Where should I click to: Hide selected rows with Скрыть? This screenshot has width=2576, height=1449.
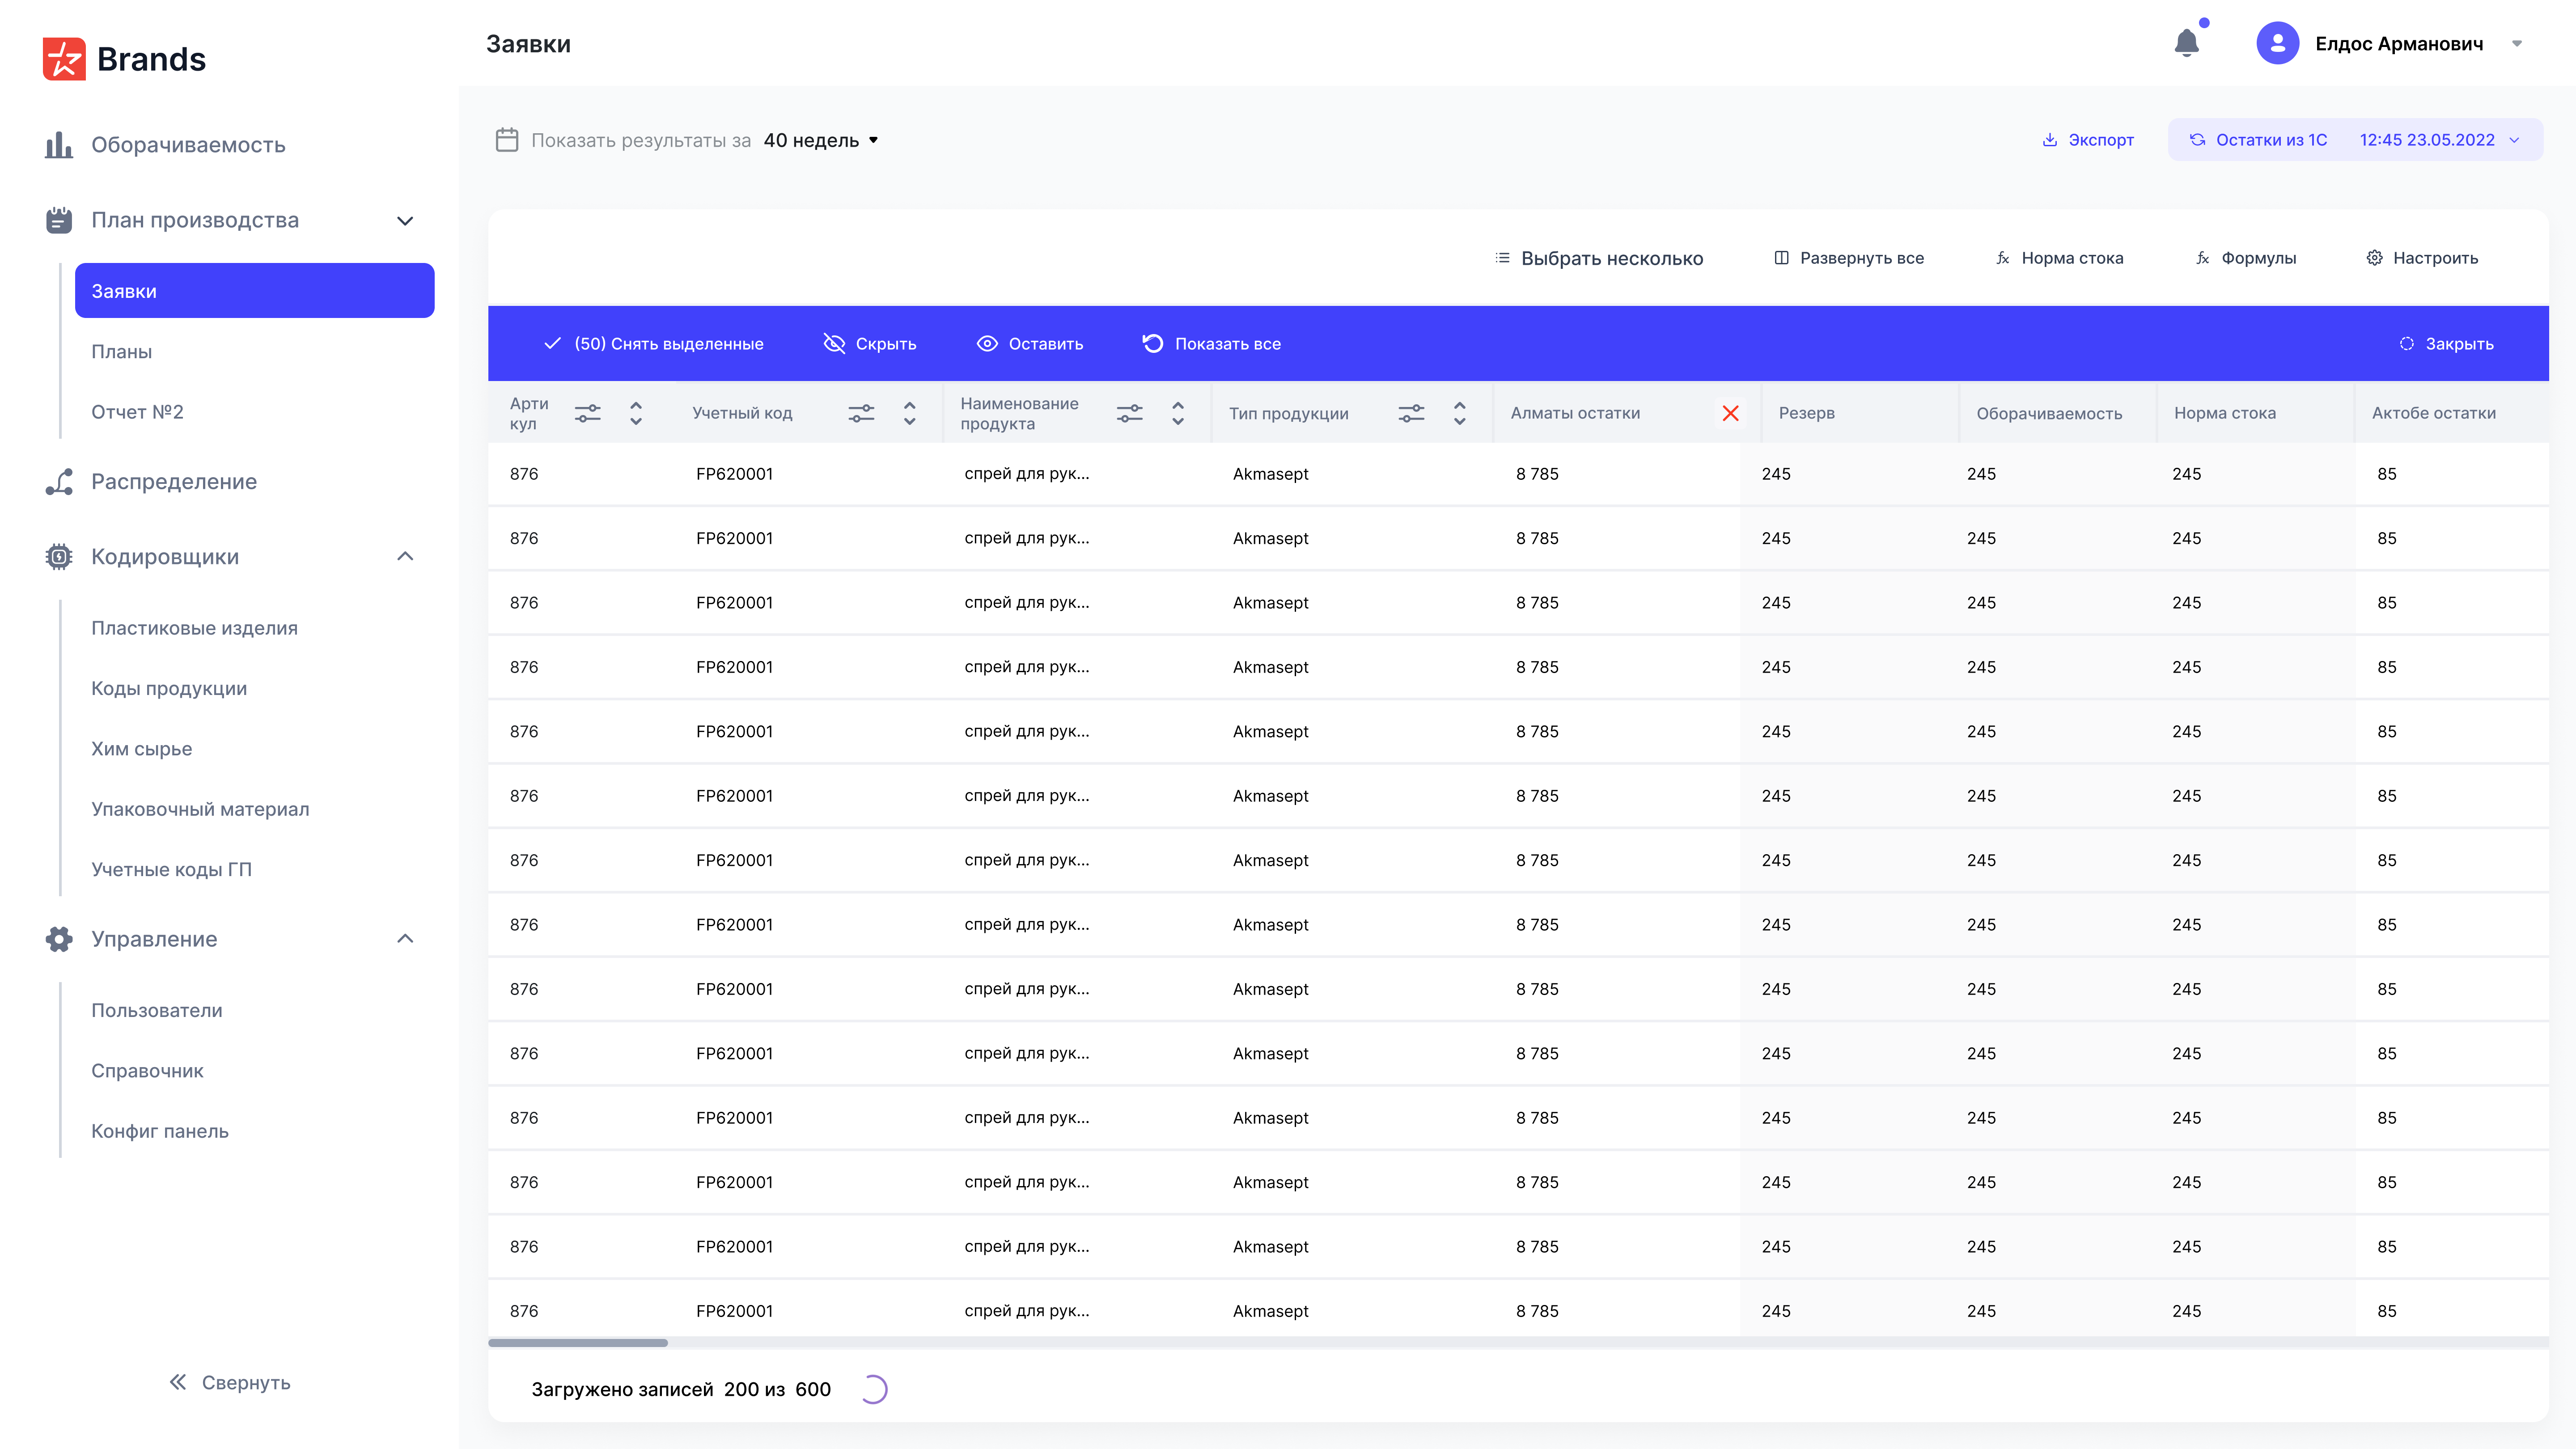870,344
